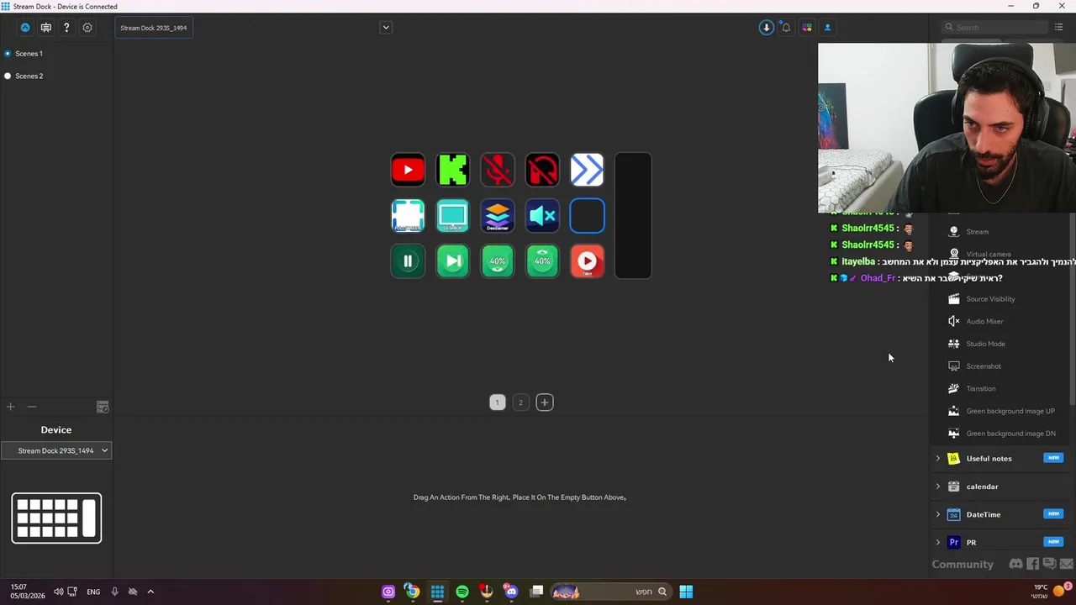Viewport: 1076px width, 605px height.
Task: Open scene list manager icon
Action: point(103,407)
